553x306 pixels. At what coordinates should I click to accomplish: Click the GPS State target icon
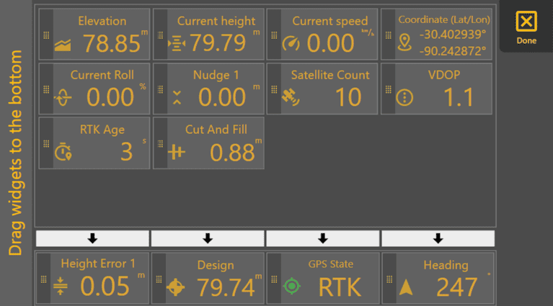(x=291, y=287)
